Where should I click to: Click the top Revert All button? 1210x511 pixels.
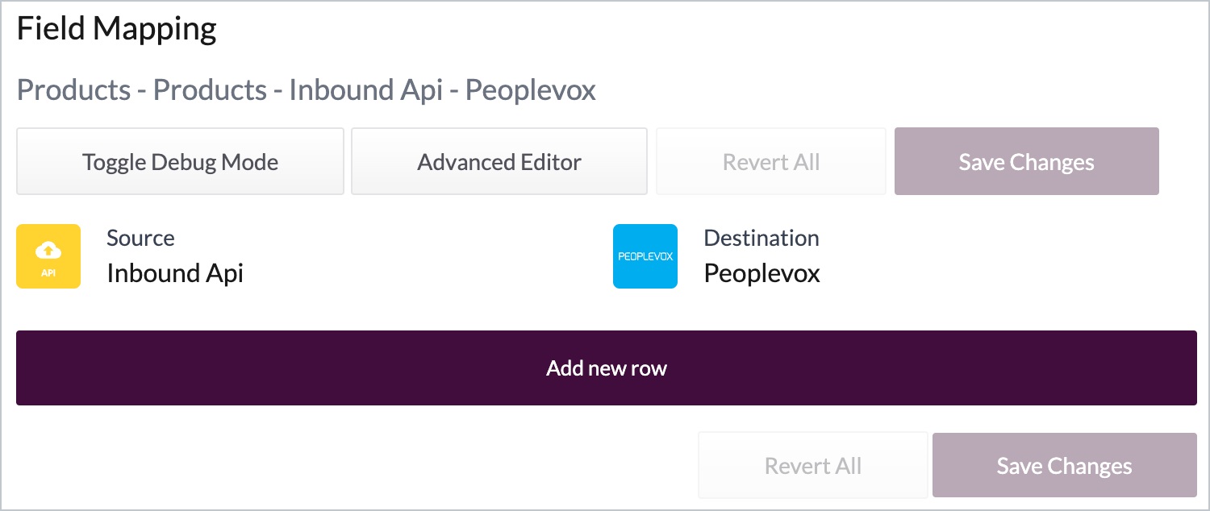[771, 162]
